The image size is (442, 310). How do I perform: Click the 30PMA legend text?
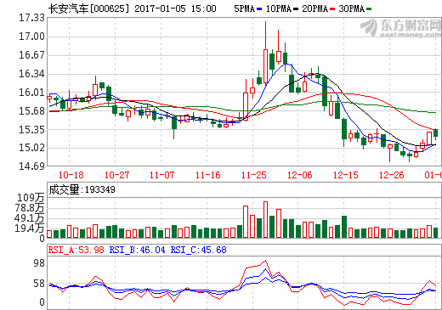352,8
